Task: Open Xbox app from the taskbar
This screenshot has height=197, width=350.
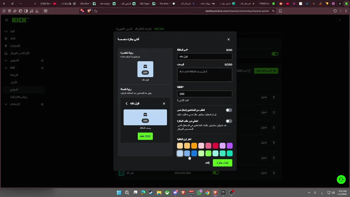Action: coord(167,193)
